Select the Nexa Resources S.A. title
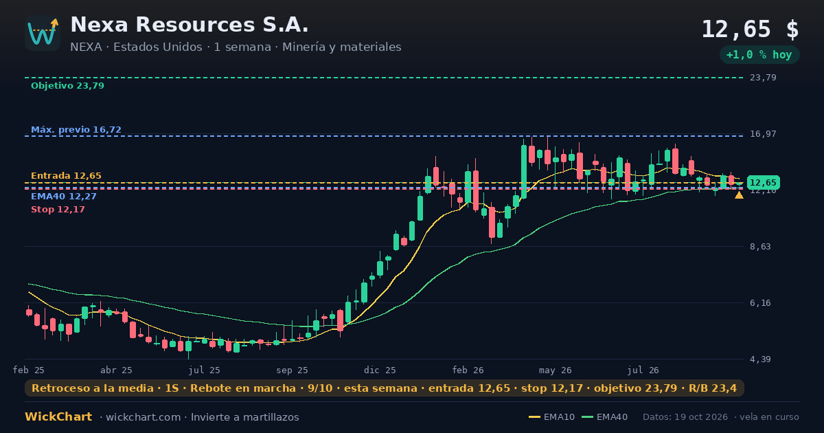Image resolution: width=824 pixels, height=433 pixels. click(x=190, y=25)
